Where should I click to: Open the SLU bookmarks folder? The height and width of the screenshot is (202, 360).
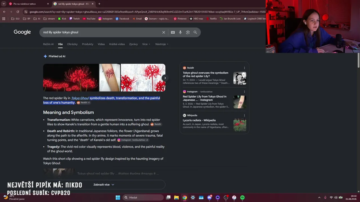[15, 19]
